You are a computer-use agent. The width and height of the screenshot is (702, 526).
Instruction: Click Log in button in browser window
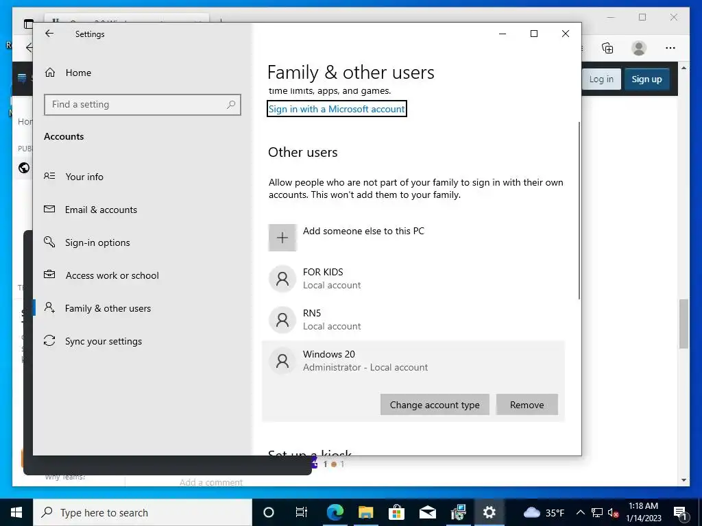(601, 79)
